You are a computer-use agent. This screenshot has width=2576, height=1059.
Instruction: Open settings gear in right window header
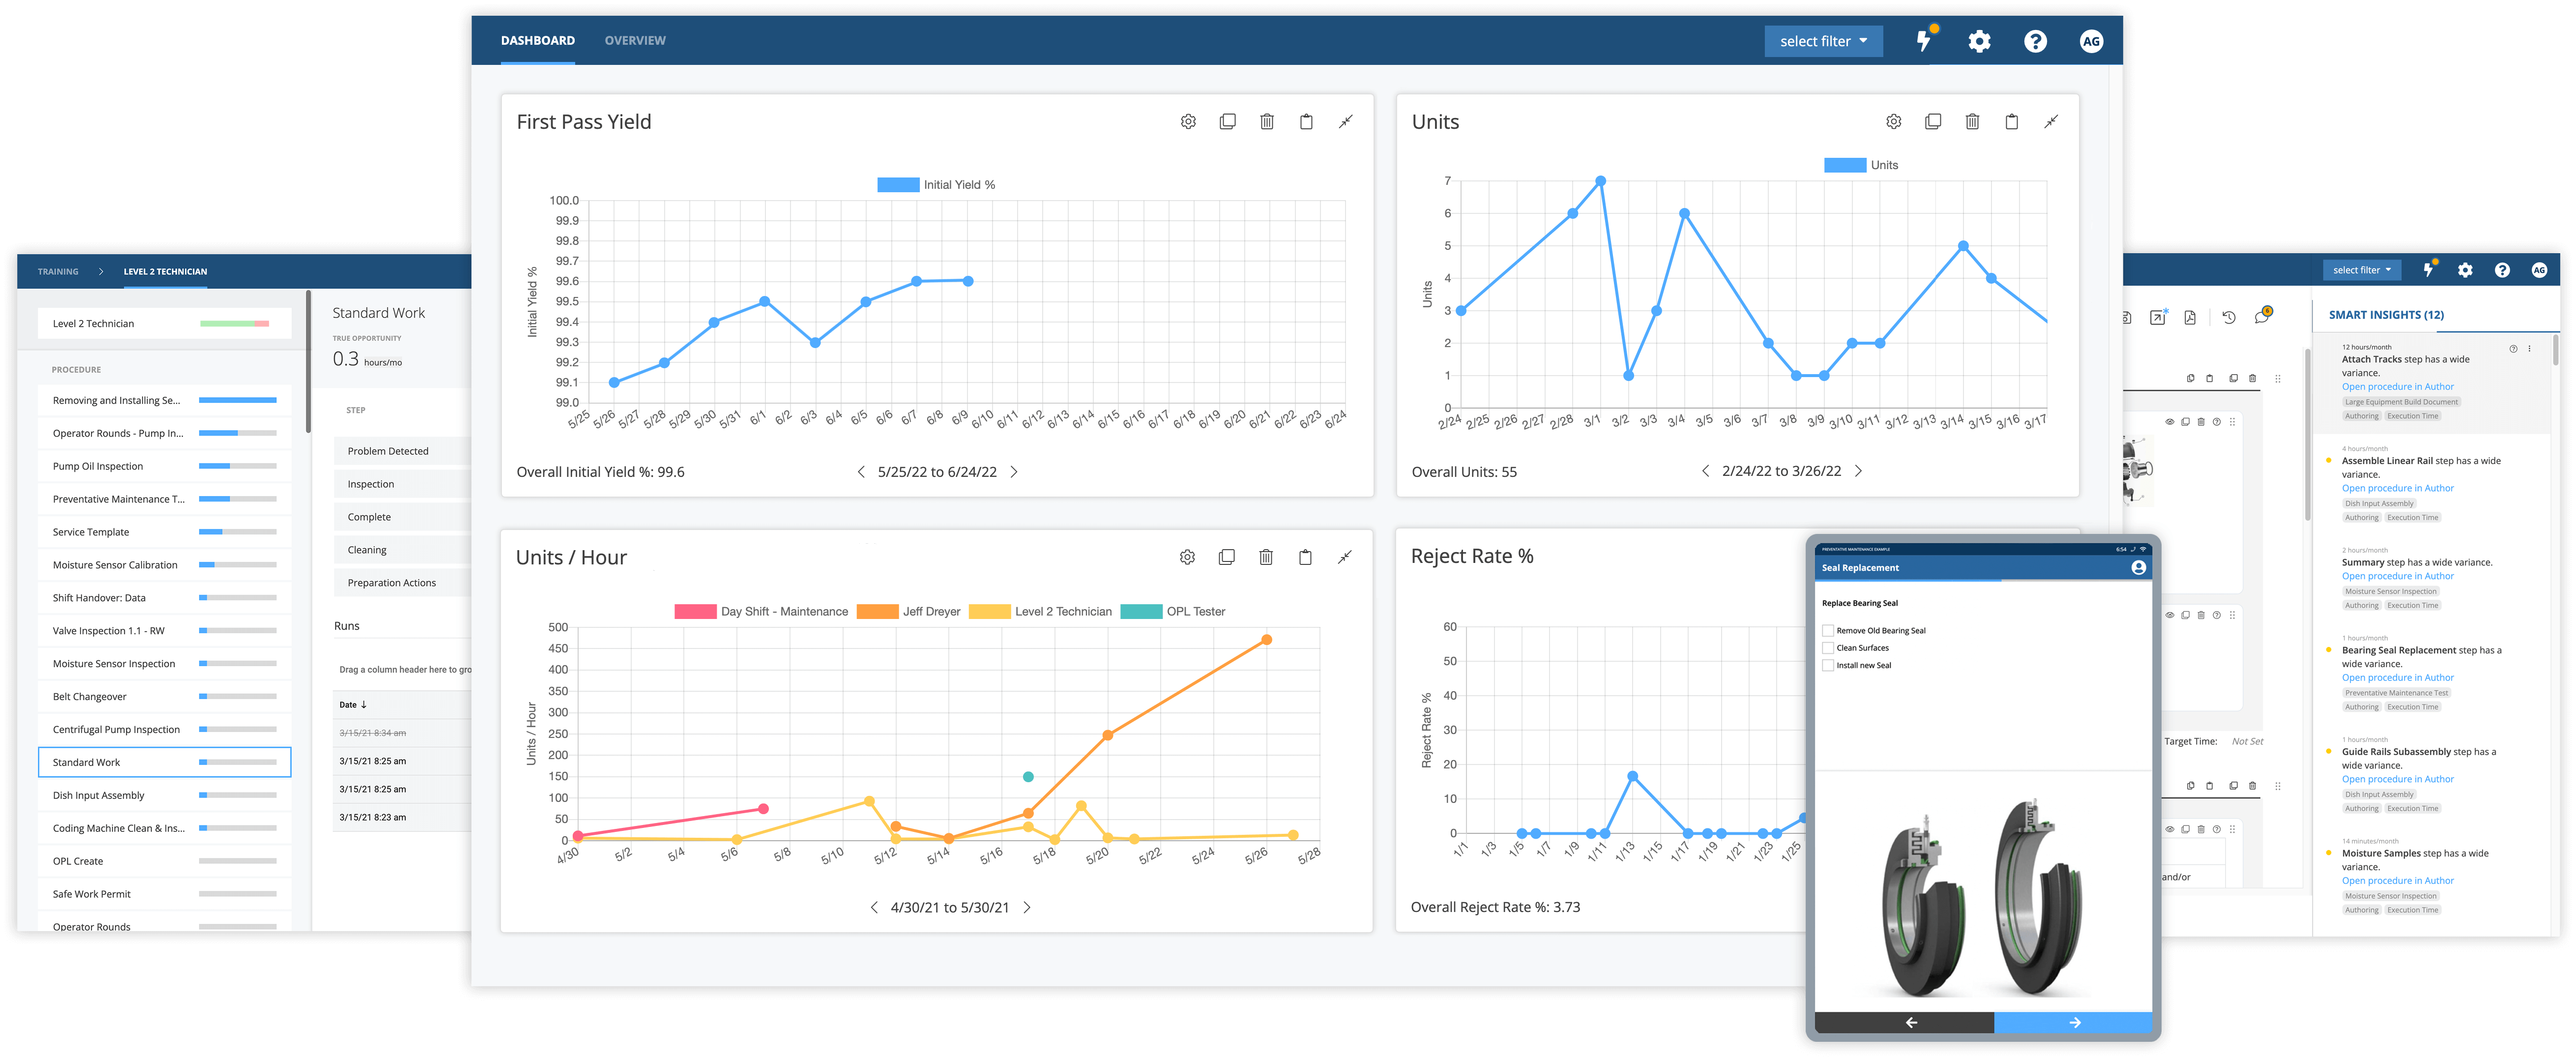tap(2465, 270)
